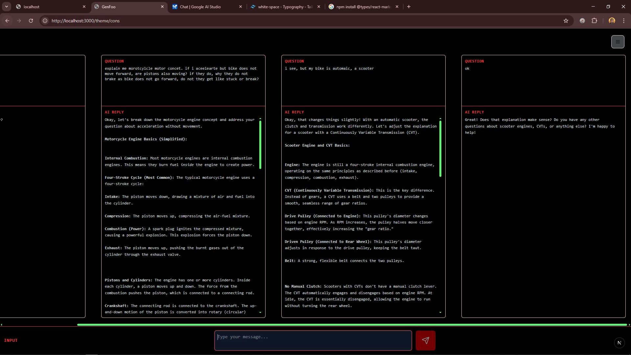Open the Chrome profile avatar

[612, 21]
